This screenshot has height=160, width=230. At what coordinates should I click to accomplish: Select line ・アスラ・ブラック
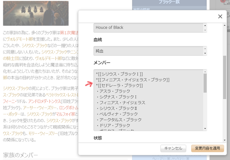113,91
